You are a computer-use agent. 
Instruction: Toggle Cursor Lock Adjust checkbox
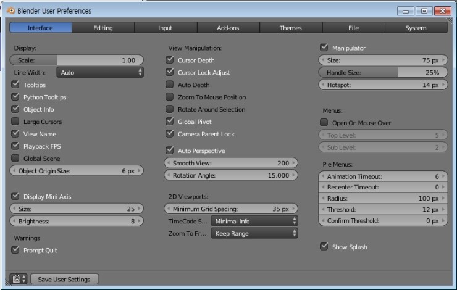170,72
